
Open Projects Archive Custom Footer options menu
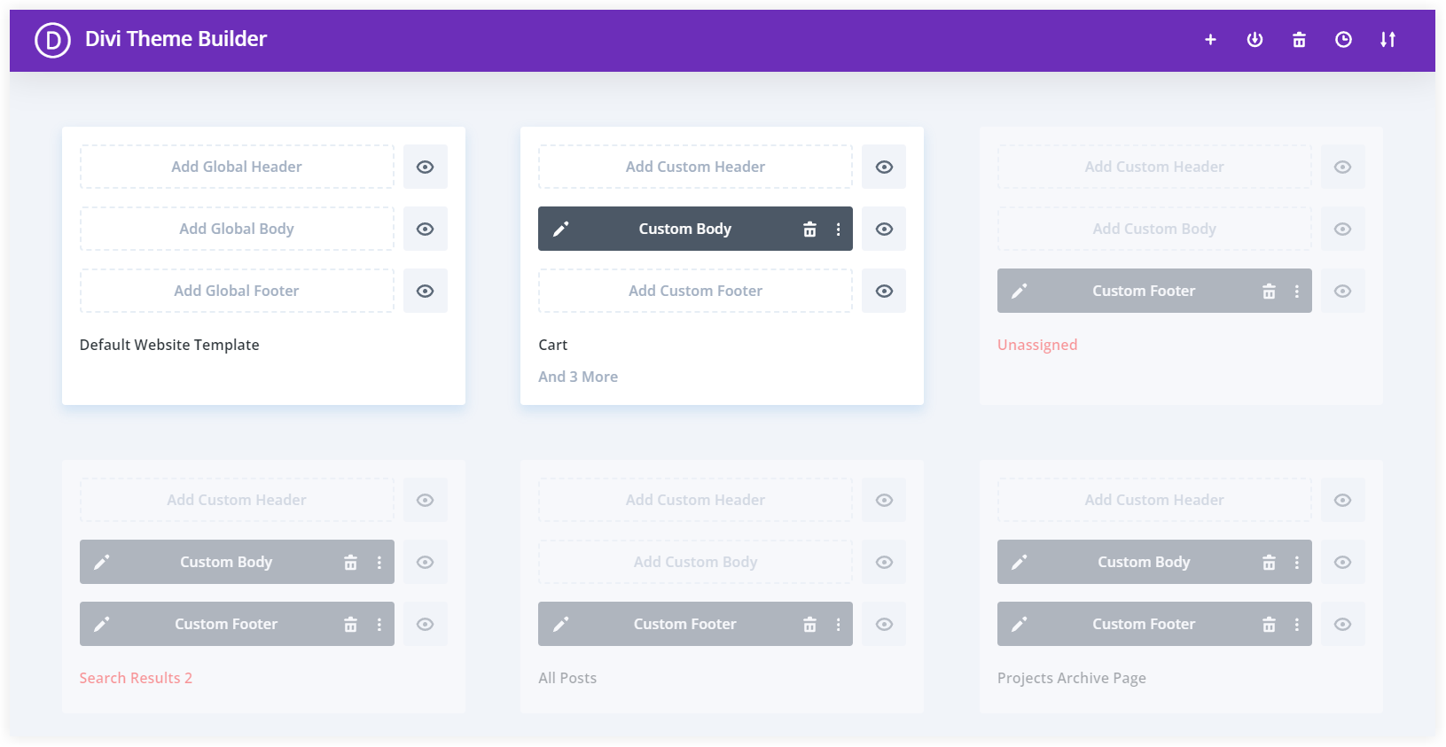pos(1297,625)
